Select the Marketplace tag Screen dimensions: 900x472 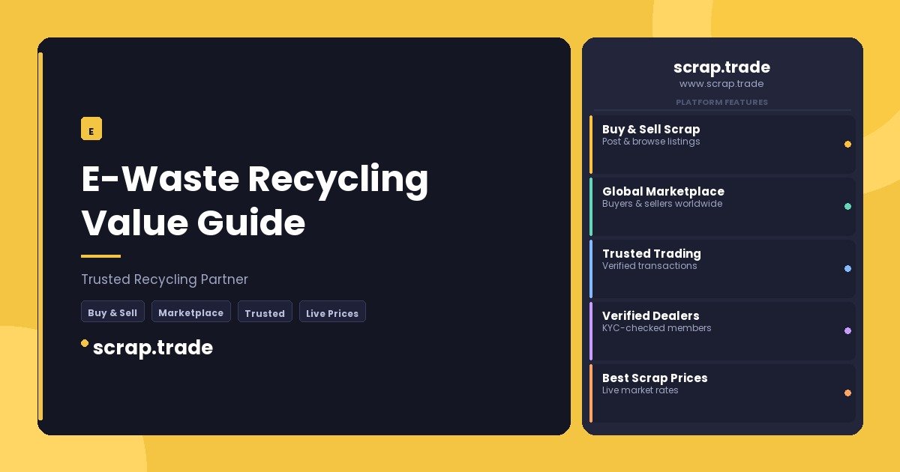coord(190,312)
